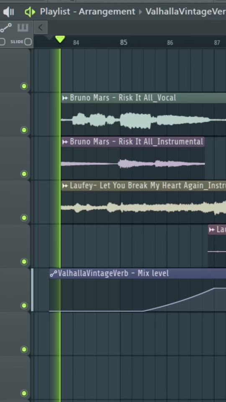Open the Risk It All_Vocal clip menu icon

pos(65,98)
